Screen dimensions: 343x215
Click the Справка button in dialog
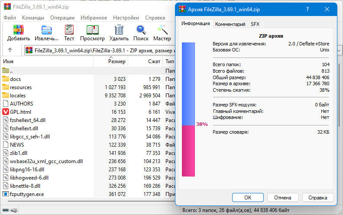tap(317, 198)
